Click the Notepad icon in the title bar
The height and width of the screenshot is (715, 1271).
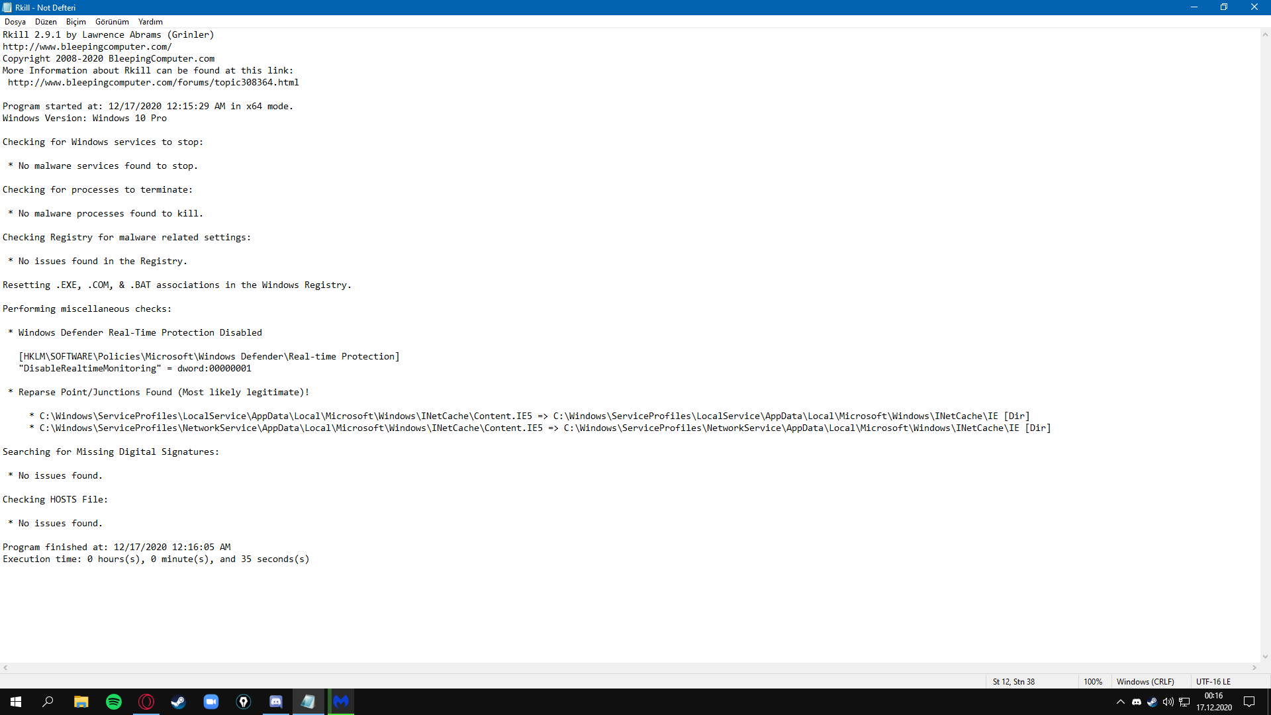click(x=7, y=7)
